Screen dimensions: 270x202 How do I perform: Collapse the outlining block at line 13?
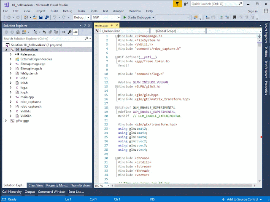[x=116, y=87]
